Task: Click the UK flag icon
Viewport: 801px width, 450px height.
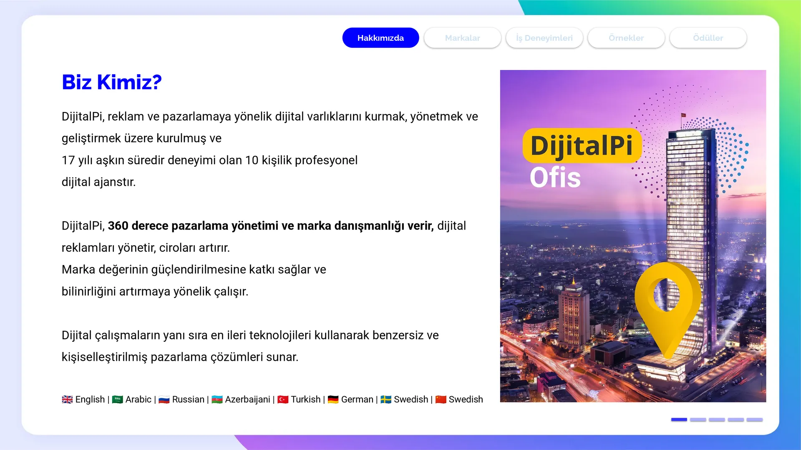Action: [x=67, y=400]
